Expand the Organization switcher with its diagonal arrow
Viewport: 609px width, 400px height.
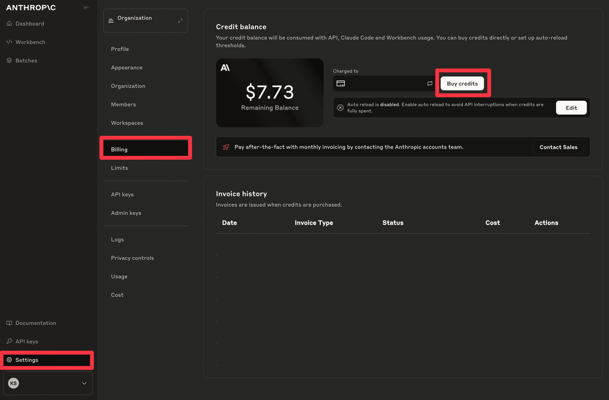click(x=180, y=21)
